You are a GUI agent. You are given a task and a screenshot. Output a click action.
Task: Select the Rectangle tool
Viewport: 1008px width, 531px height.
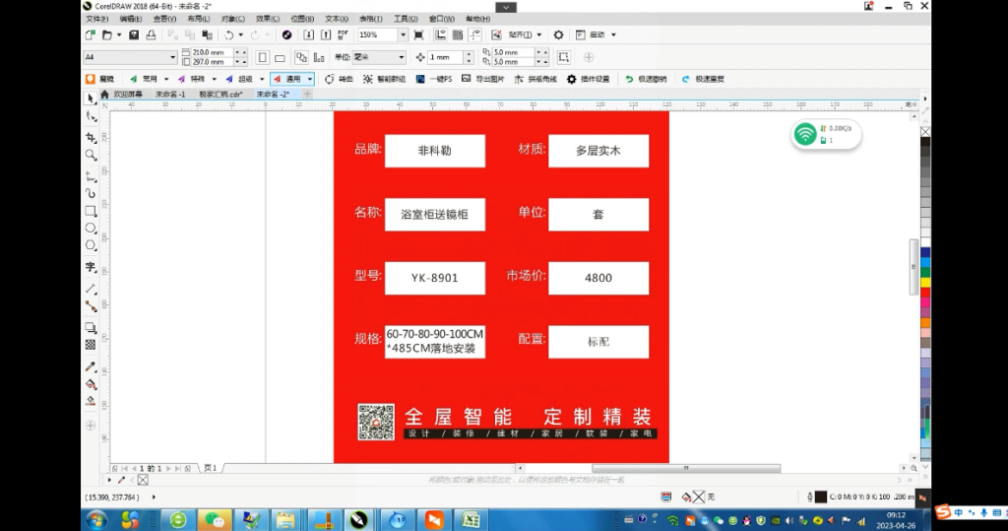tap(91, 211)
